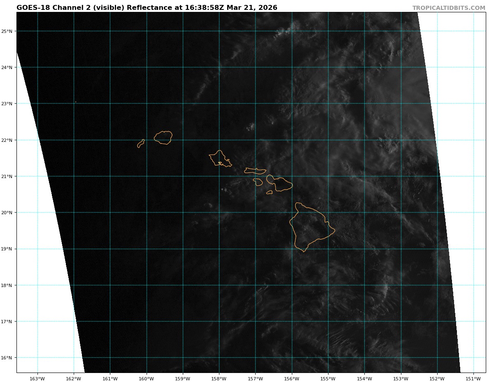Click the 160°W longitude axis label

146,379
